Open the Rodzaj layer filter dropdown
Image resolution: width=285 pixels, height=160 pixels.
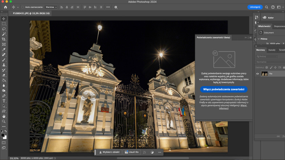[267, 57]
